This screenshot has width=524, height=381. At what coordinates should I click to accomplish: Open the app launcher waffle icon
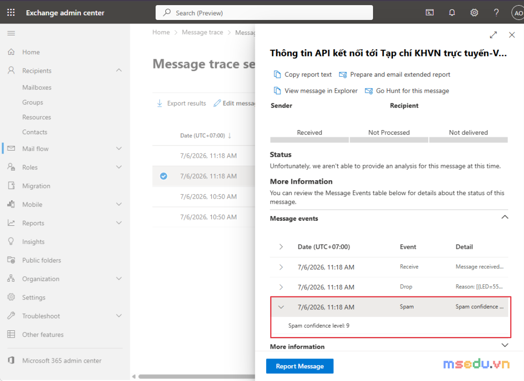(x=11, y=13)
